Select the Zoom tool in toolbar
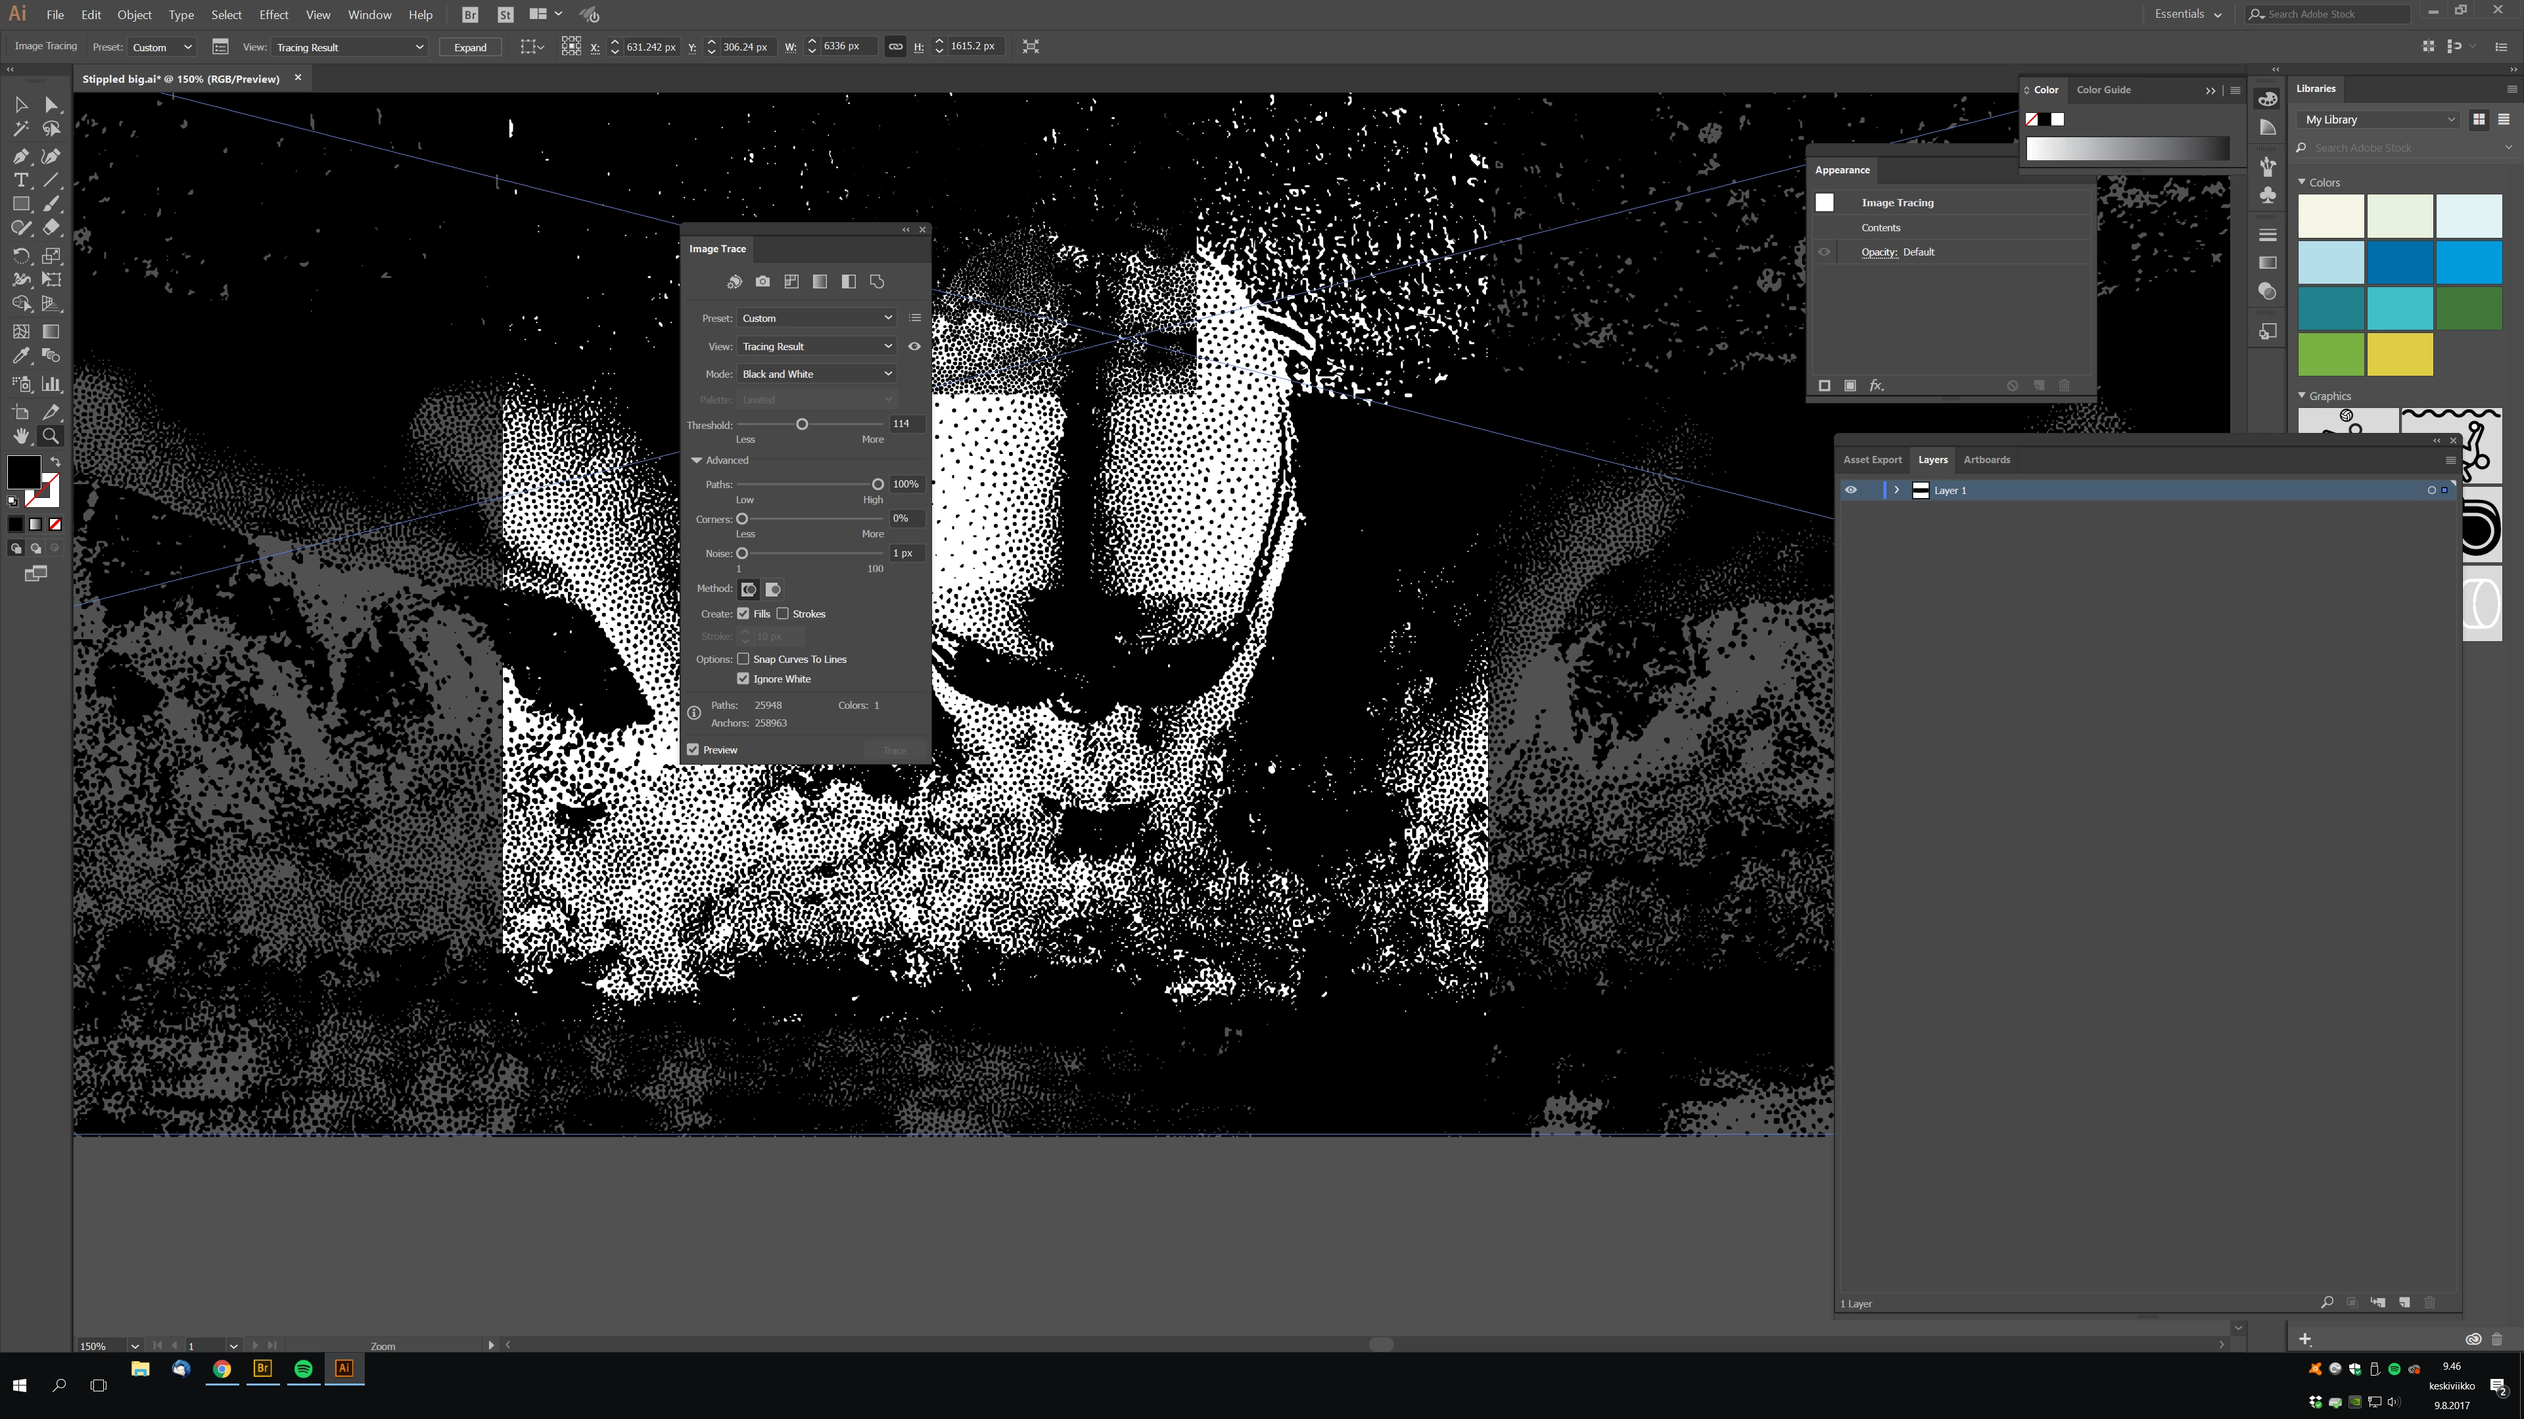 51,437
